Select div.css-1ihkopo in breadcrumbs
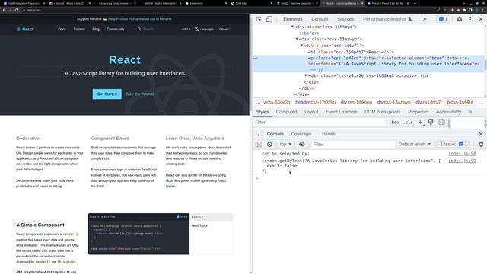Screen dimensions: 487x274 (356, 102)
